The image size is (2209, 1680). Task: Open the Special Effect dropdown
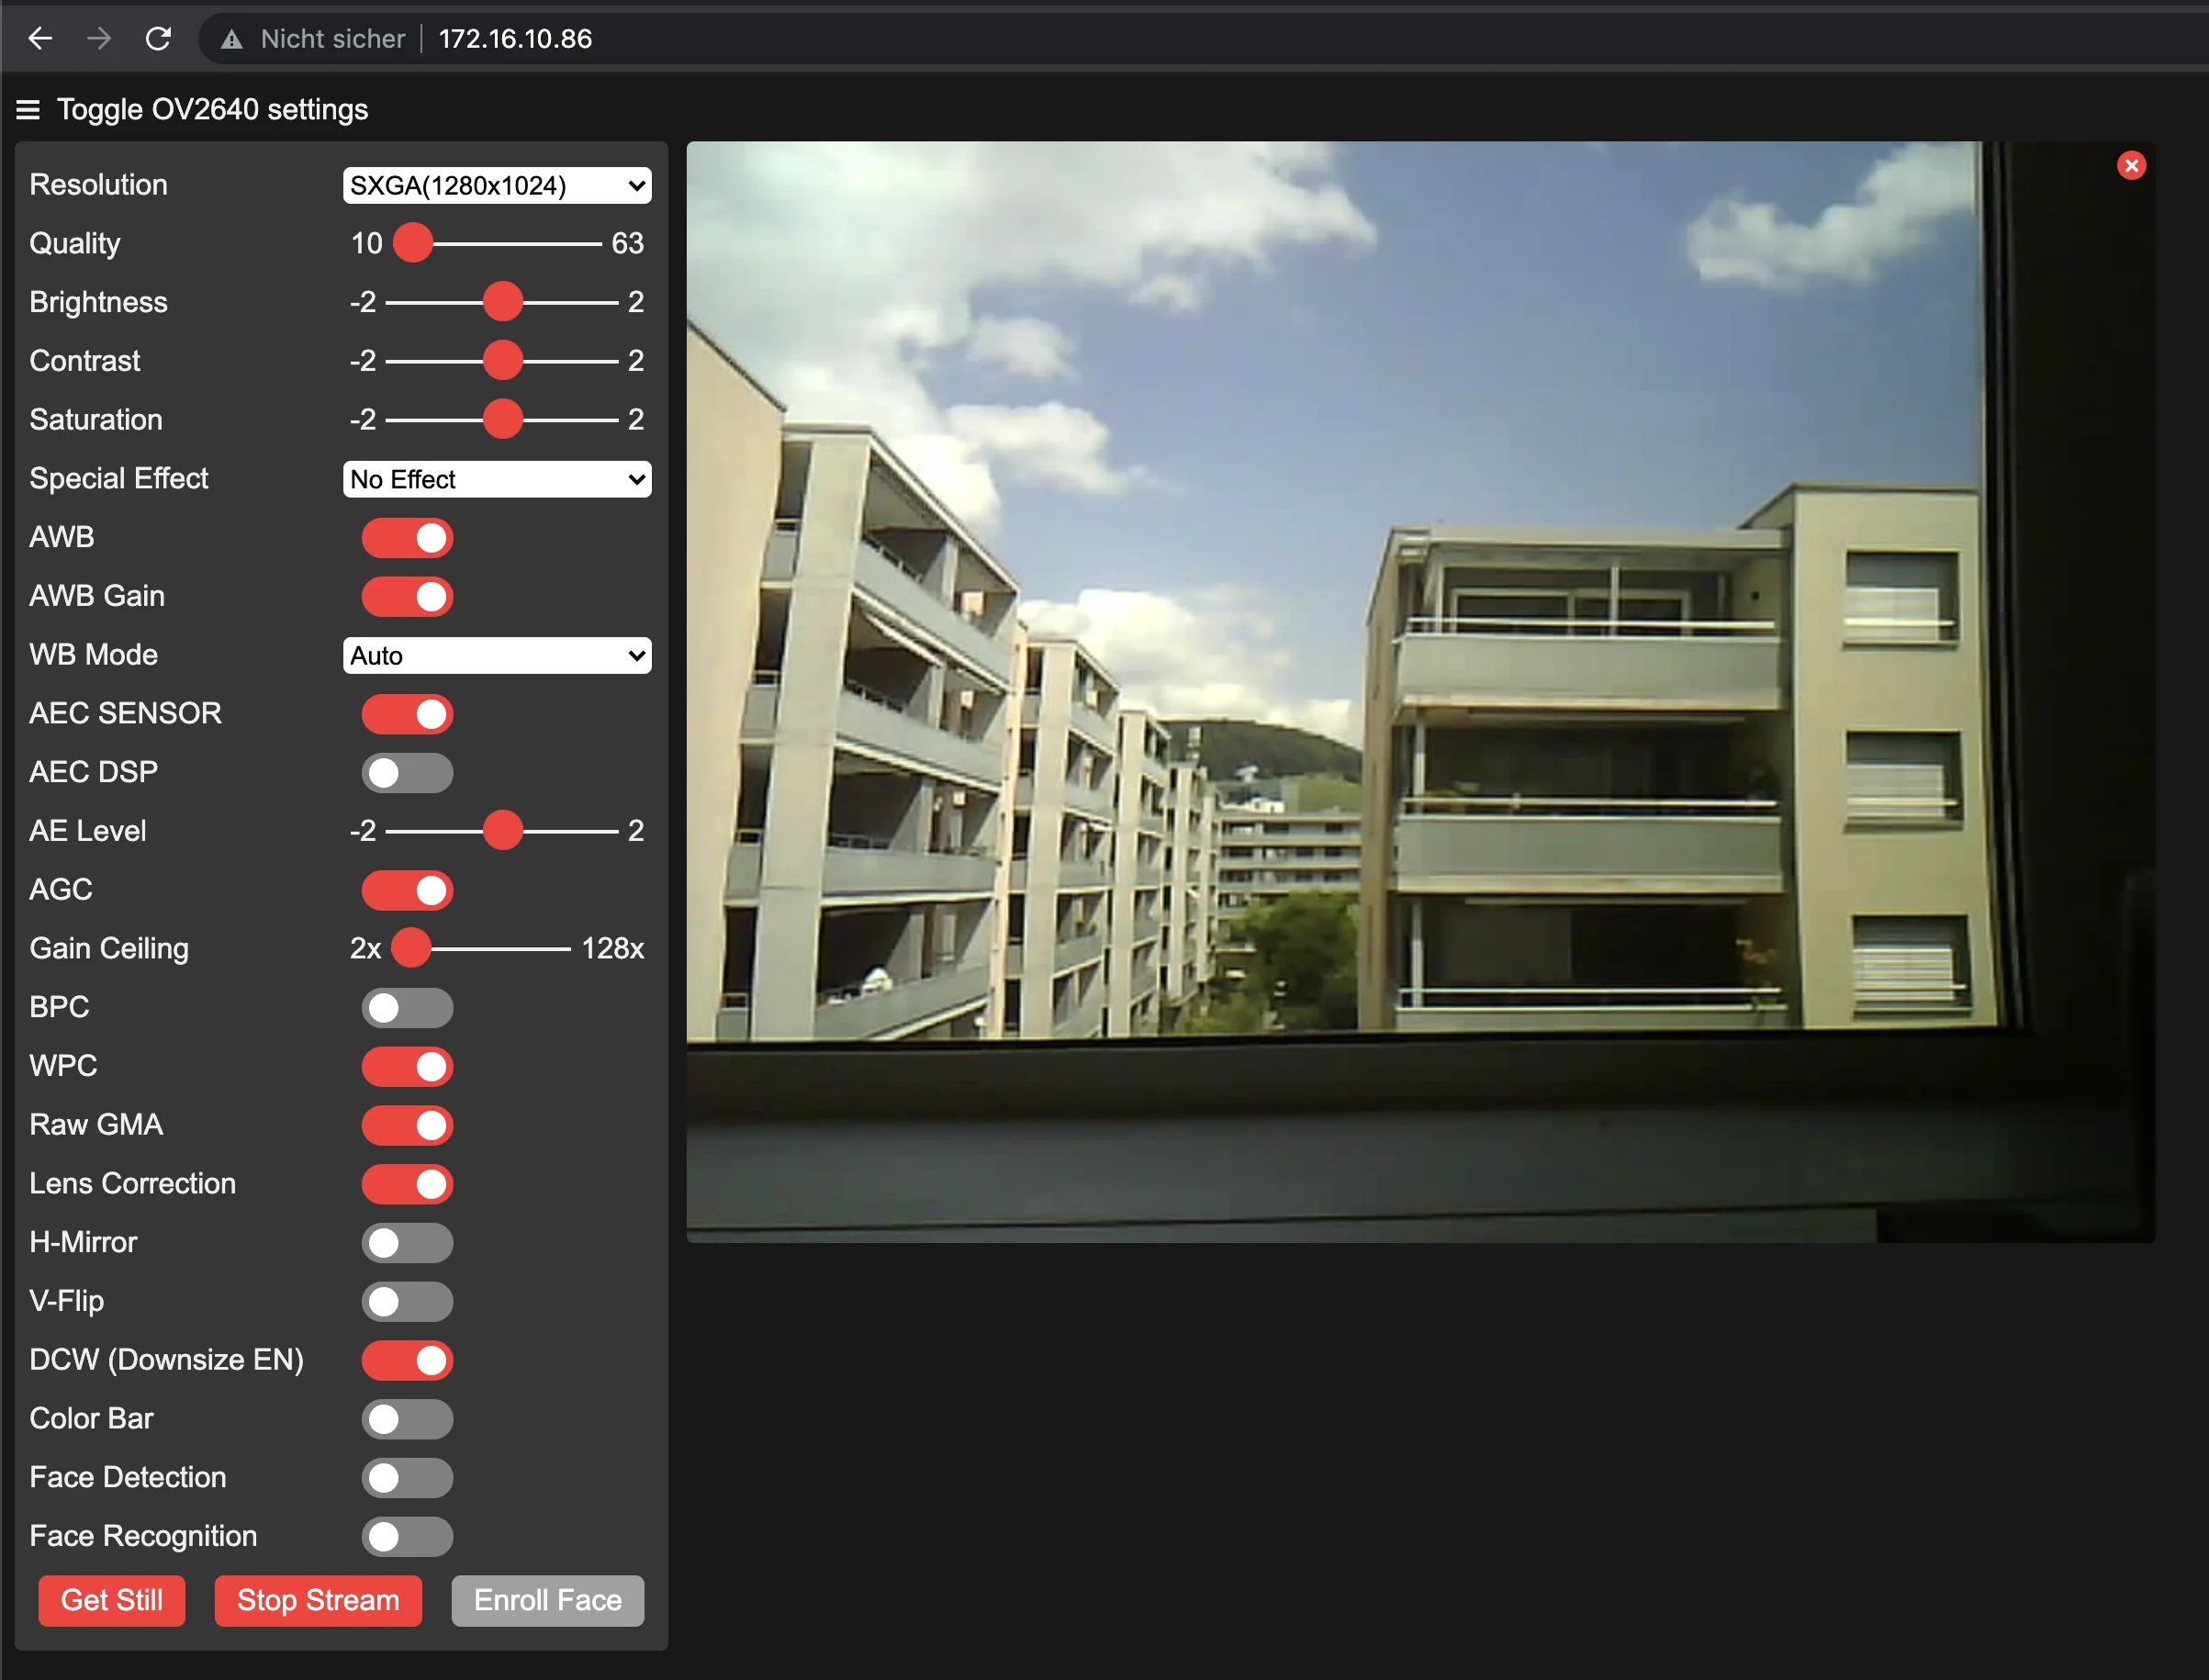pos(497,480)
